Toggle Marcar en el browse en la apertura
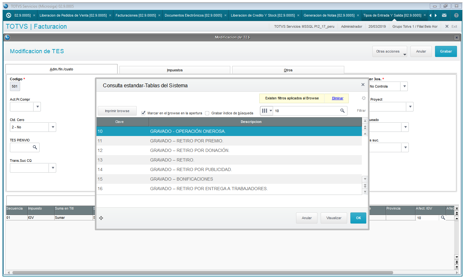Image resolution: width=465 pixels, height=279 pixels. click(143, 113)
